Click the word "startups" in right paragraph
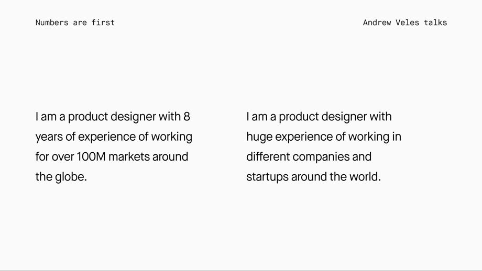 tap(267, 177)
